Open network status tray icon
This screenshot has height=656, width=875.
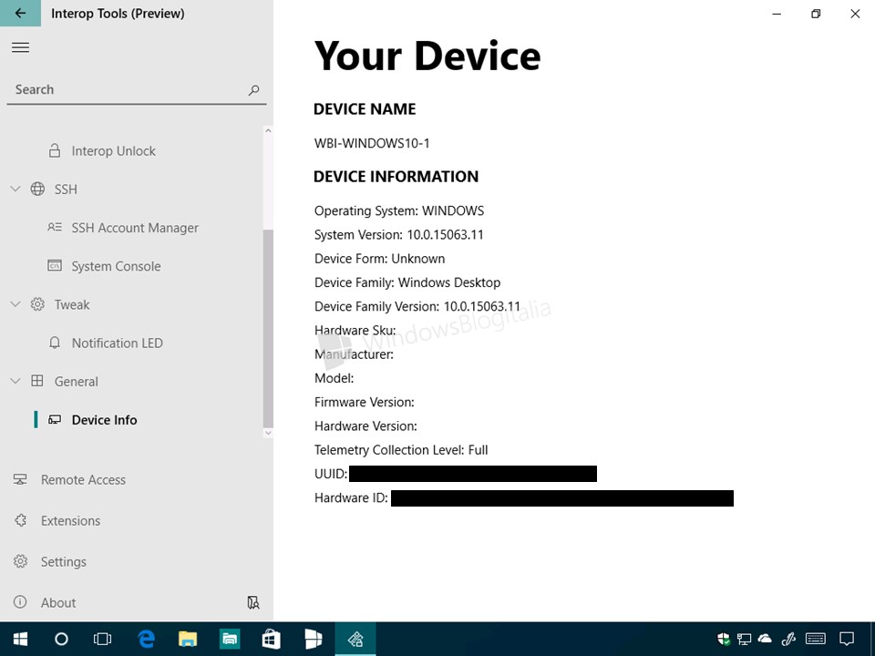coord(744,640)
